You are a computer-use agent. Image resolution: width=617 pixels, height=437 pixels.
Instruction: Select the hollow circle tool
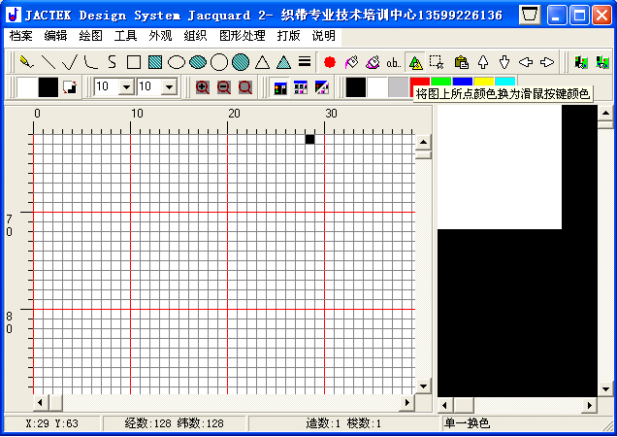219,62
